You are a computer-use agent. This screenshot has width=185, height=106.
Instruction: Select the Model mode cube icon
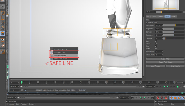coord(2,13)
